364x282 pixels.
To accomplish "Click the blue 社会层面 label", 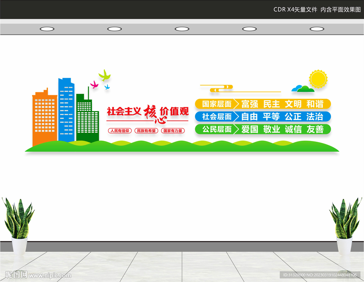I will tap(217, 116).
